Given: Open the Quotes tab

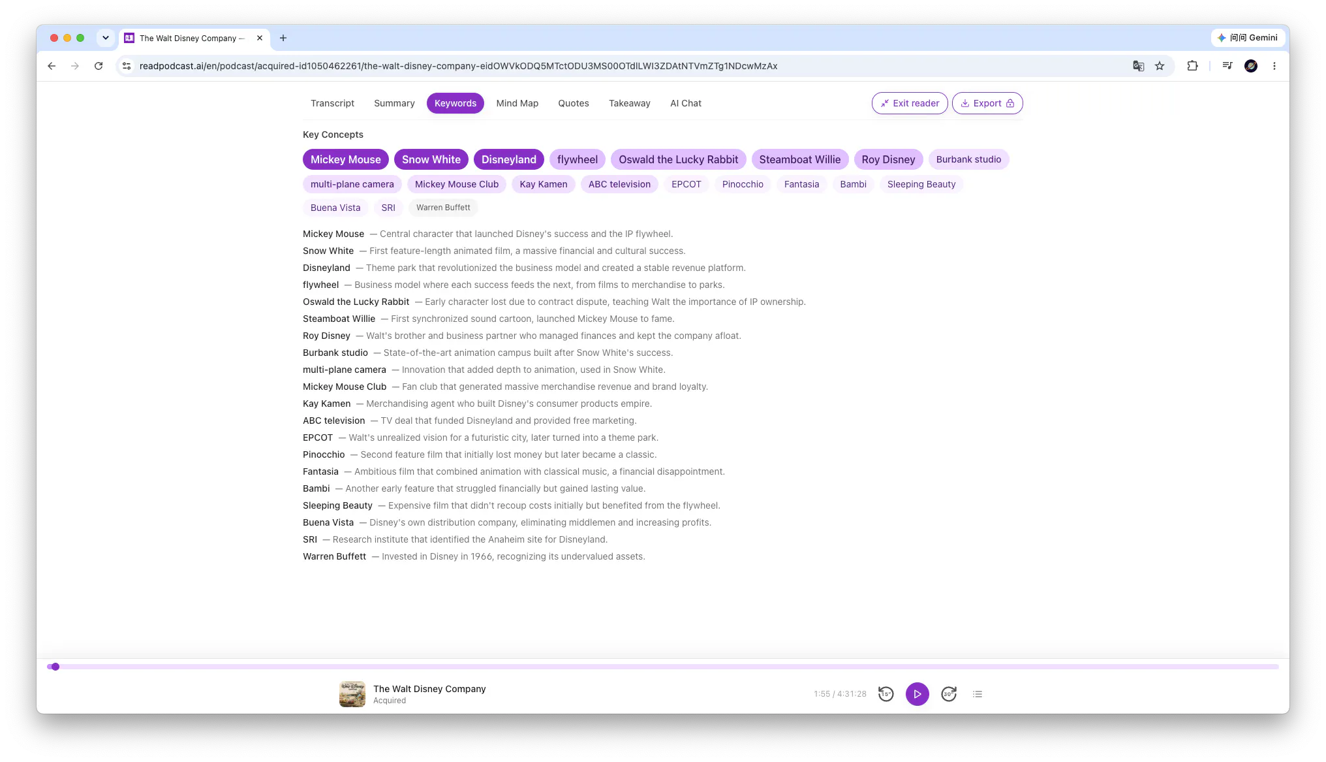Looking at the screenshot, I should coord(574,103).
